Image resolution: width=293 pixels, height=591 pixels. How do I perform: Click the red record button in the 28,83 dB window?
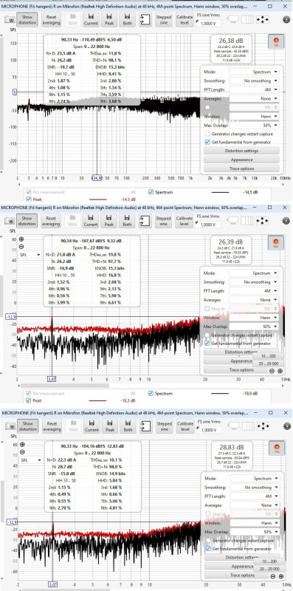(x=277, y=448)
